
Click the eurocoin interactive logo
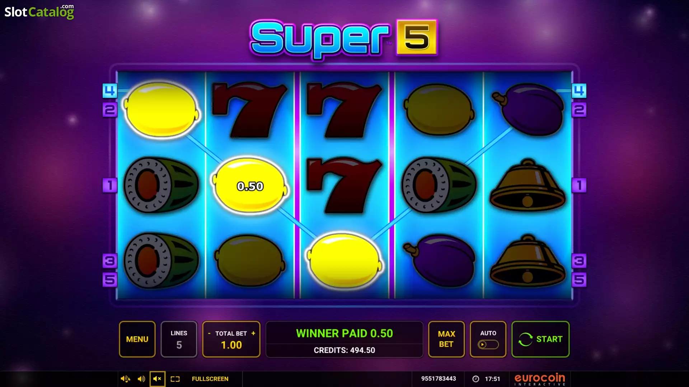[540, 379]
